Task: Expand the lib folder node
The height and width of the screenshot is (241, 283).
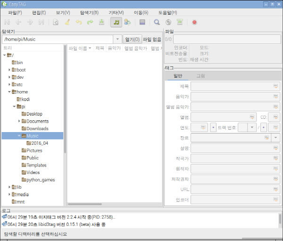Action: tap(9, 187)
